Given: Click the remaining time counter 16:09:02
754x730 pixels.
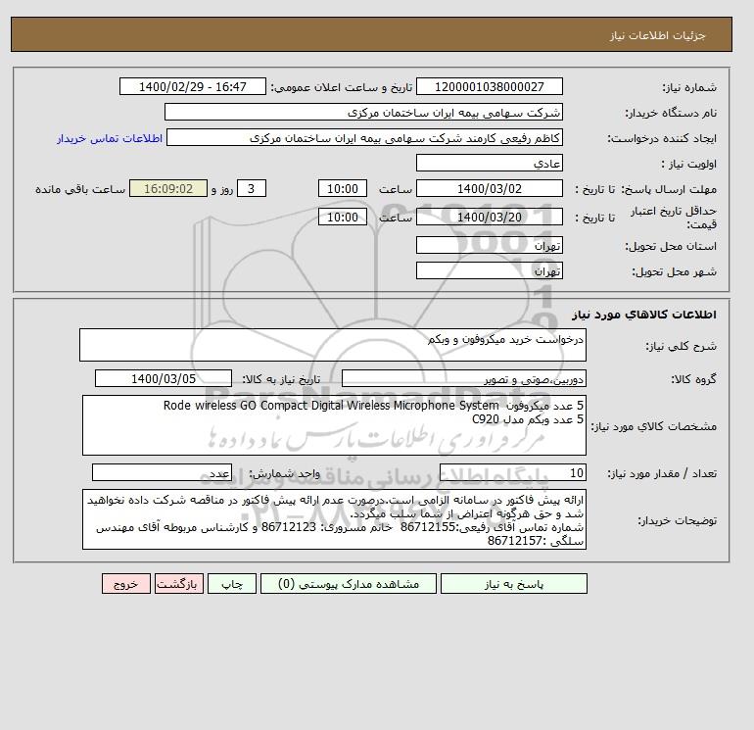Looking at the screenshot, I should (168, 189).
